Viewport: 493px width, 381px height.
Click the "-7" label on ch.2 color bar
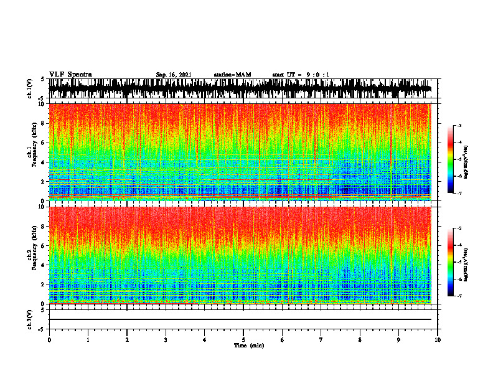459,296
